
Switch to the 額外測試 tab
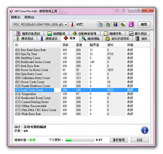[x=138, y=33]
